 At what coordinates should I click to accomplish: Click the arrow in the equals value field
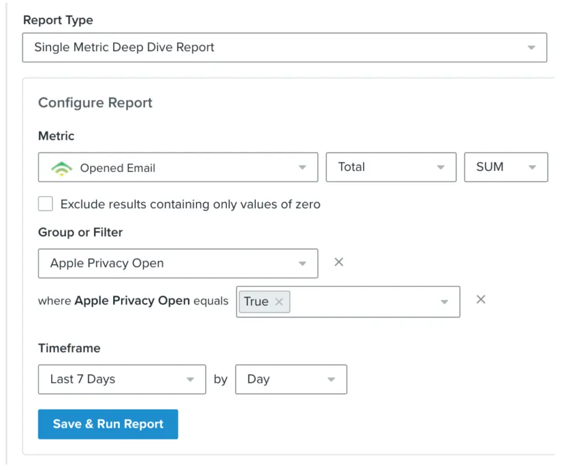point(444,301)
